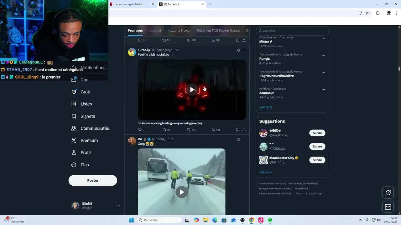Open Chrome extensions puzzle icon
401x225 pixels.
tap(378, 13)
